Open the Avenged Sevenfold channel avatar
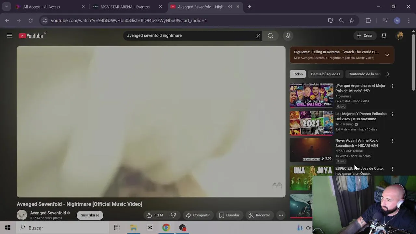 pyautogui.click(x=22, y=215)
